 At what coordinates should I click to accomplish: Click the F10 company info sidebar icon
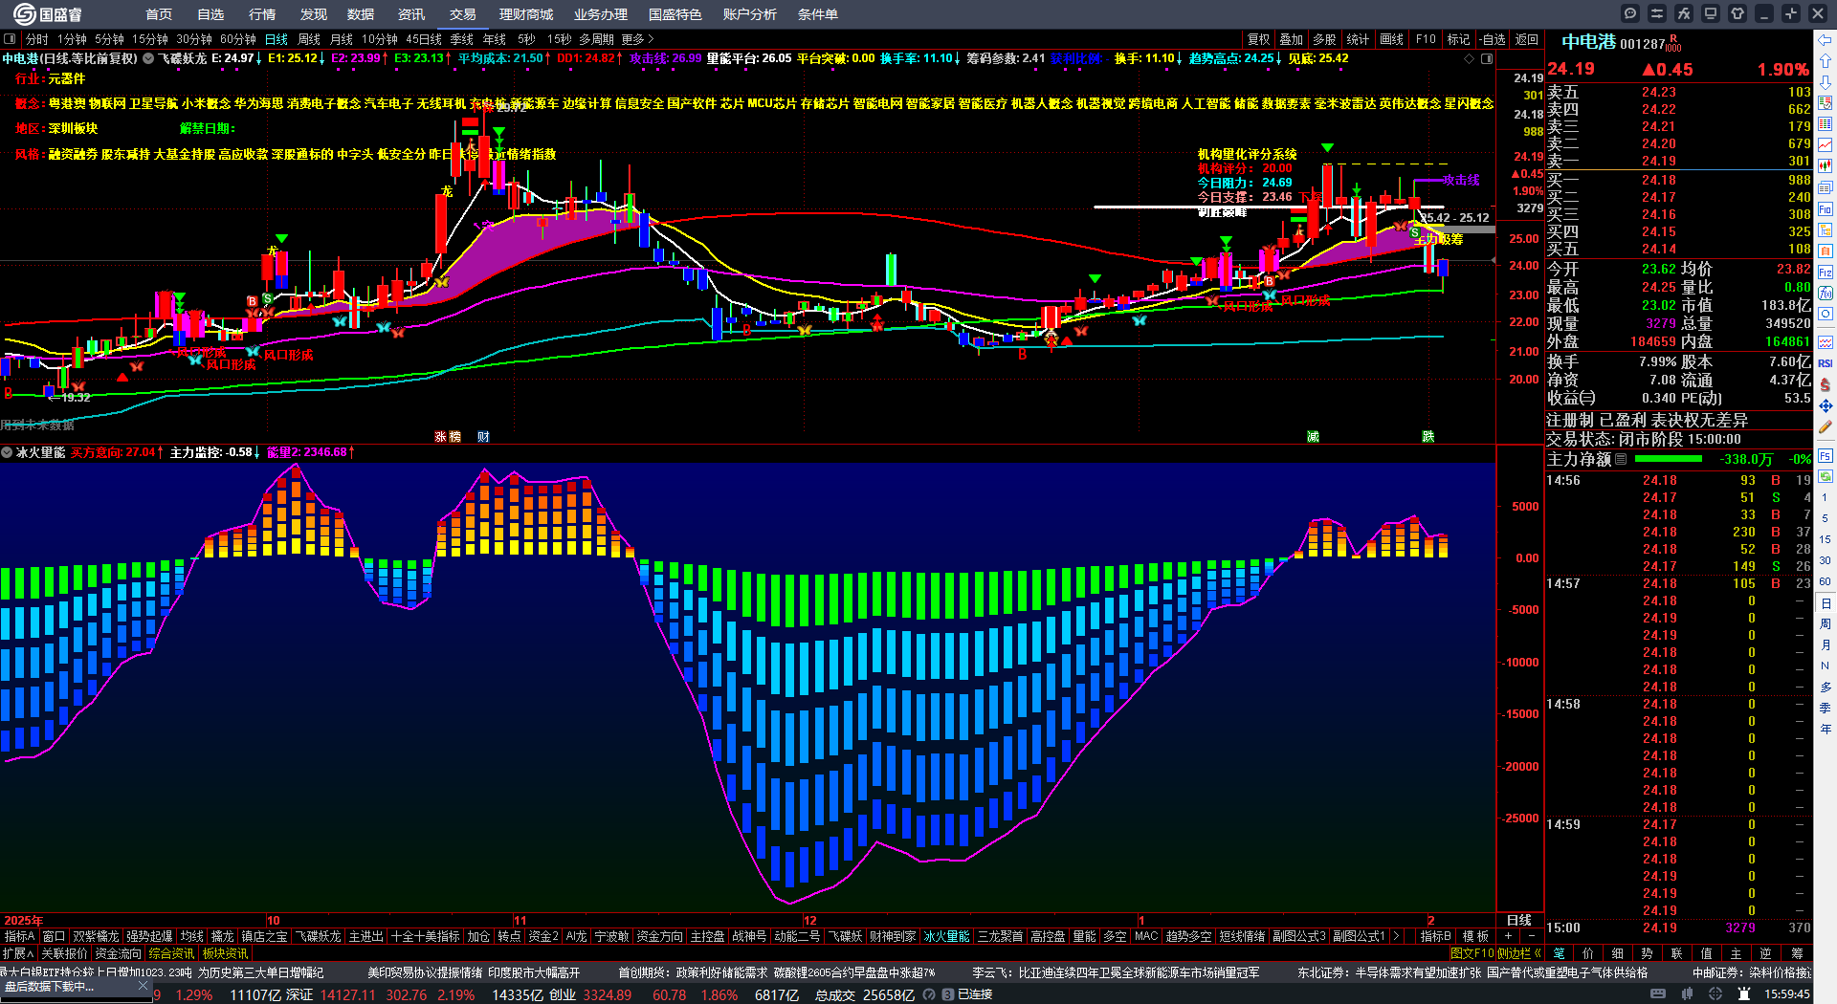tap(1826, 209)
